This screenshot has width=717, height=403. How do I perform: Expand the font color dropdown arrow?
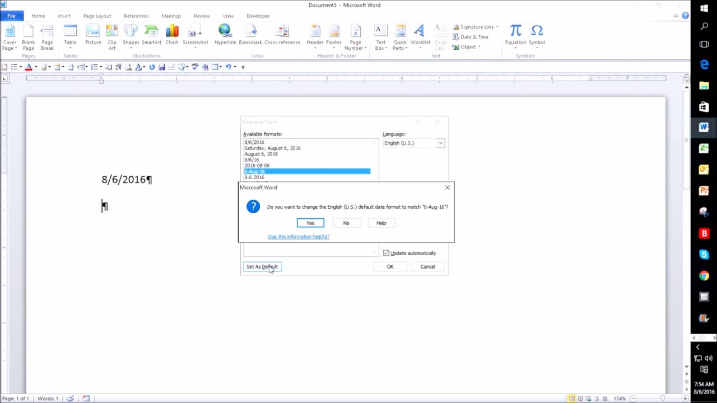(x=36, y=67)
